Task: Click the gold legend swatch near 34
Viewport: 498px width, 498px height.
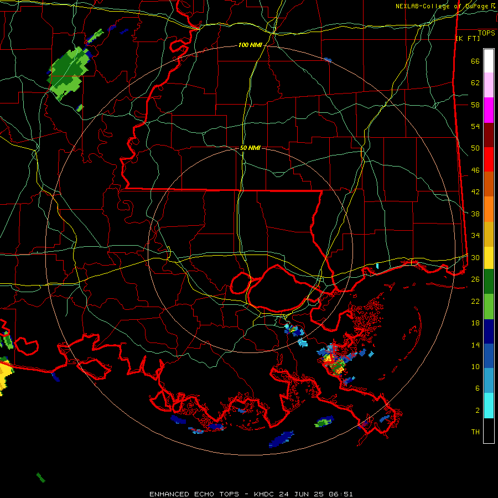Action: tap(489, 234)
